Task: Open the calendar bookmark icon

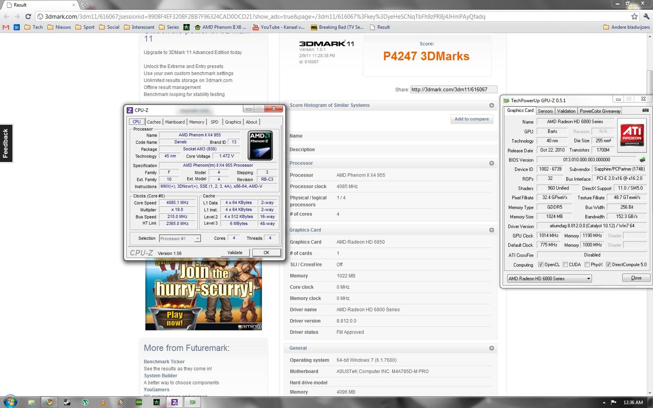Action: pos(17,27)
